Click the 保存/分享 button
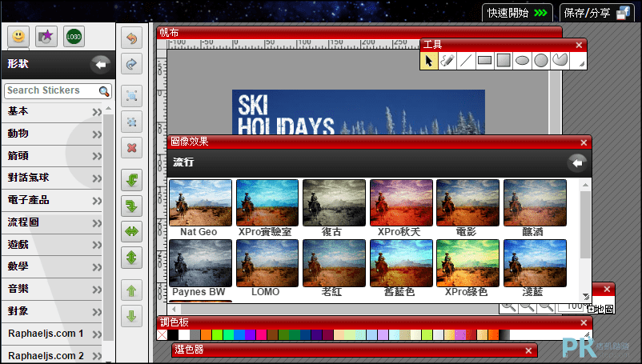Image resolution: width=642 pixels, height=364 pixels. [x=597, y=13]
